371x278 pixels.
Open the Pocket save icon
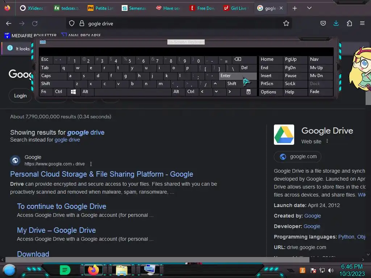coord(323,23)
